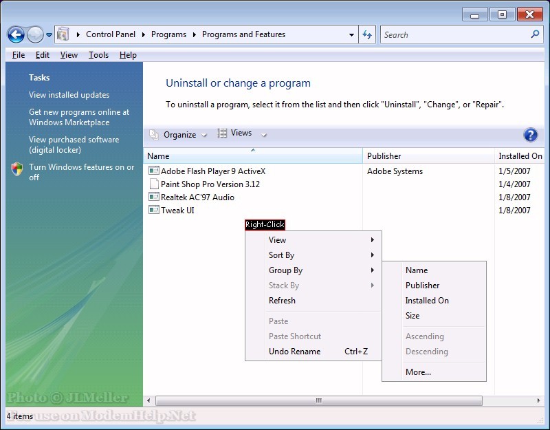Open the View menu in menu bar
550x430 pixels.
(69, 55)
